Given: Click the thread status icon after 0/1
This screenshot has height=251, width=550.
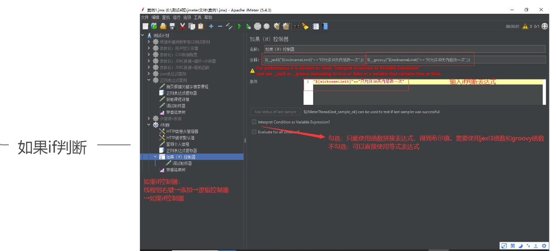Looking at the screenshot, I should (545, 26).
